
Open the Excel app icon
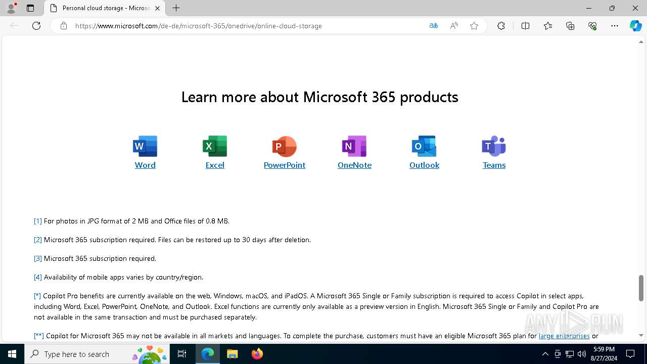(x=215, y=146)
